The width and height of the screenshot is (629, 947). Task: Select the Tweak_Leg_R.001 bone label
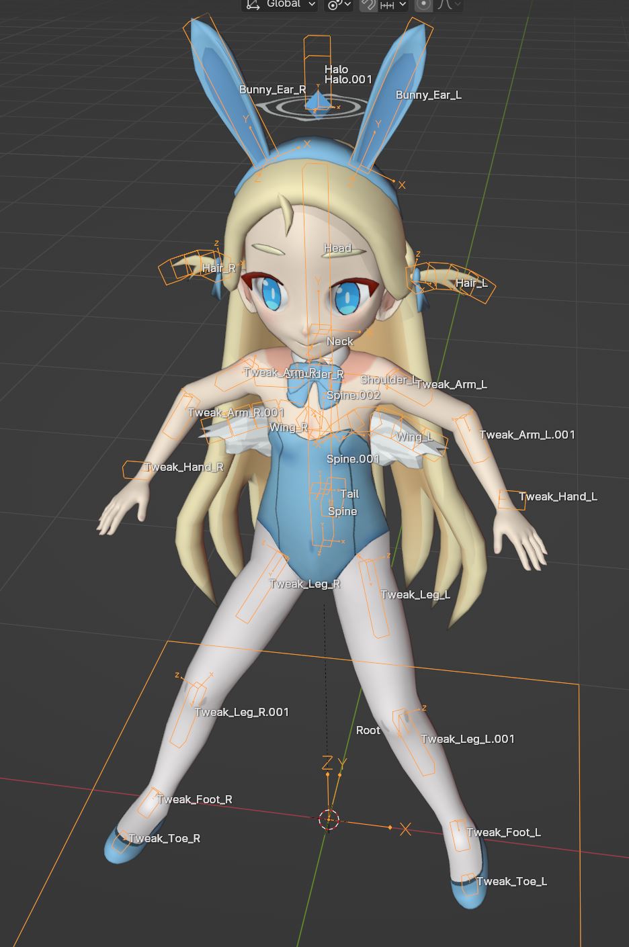pos(241,712)
